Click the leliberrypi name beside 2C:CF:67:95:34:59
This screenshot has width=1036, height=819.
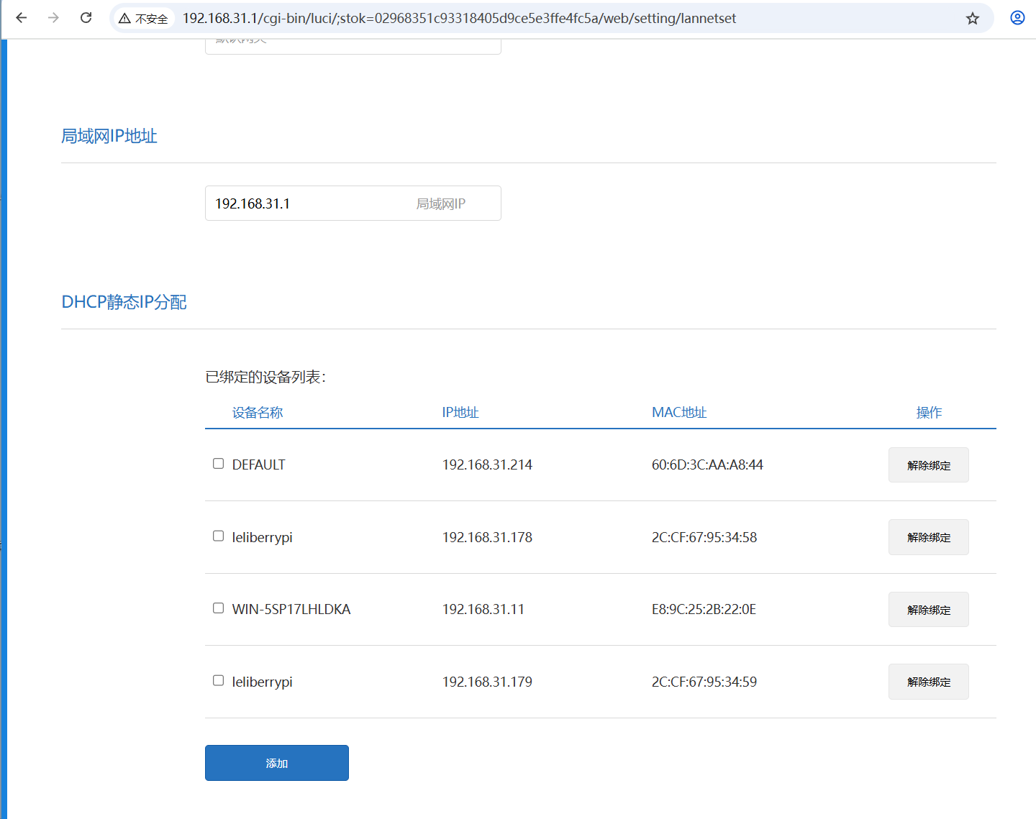pyautogui.click(x=262, y=682)
